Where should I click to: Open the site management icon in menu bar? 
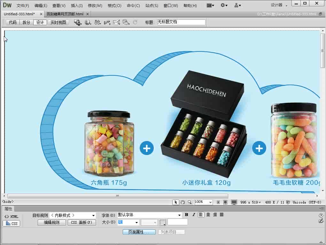coord(237,5)
